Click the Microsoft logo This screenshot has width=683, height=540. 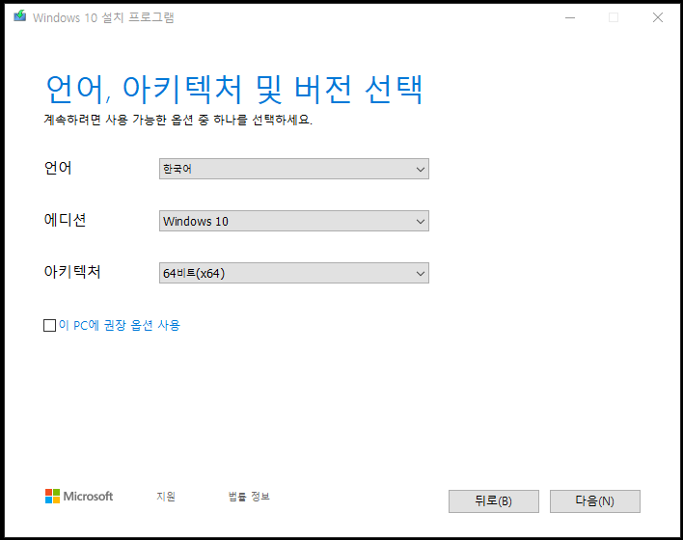79,496
